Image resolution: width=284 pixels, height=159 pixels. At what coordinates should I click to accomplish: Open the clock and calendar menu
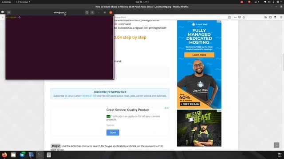[142, 2]
